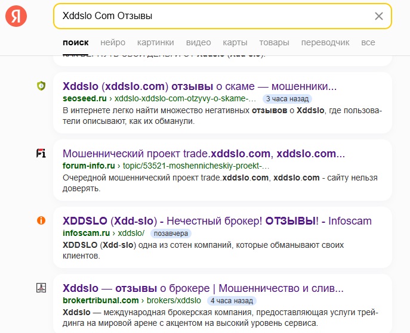Click the 3 часа назад date badge
Viewport: 410px width, 333px height.
(x=288, y=99)
